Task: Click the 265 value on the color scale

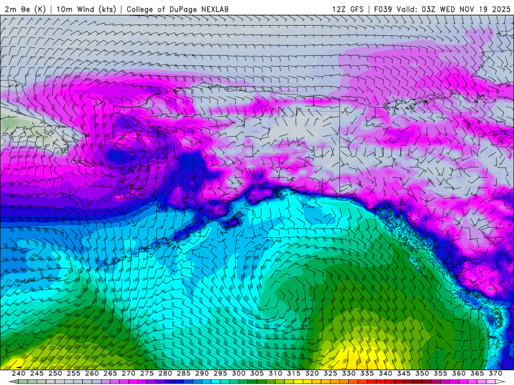Action: point(110,373)
